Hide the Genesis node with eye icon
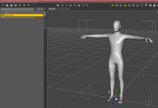The height and width of the screenshot is (108, 158). (2, 15)
